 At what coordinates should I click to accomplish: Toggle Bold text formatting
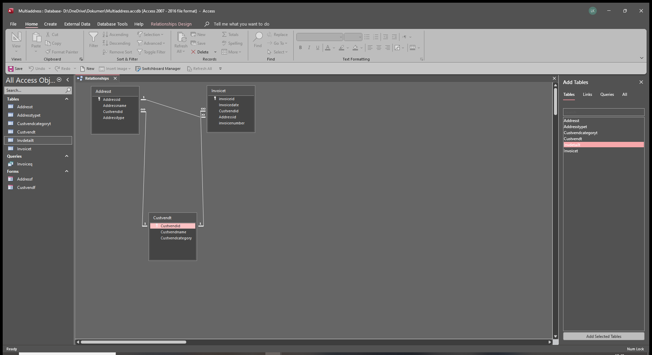300,48
